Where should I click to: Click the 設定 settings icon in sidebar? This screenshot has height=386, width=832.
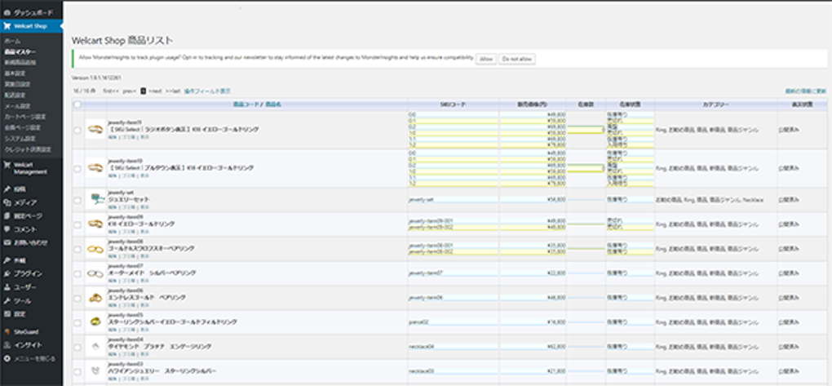click(7, 314)
